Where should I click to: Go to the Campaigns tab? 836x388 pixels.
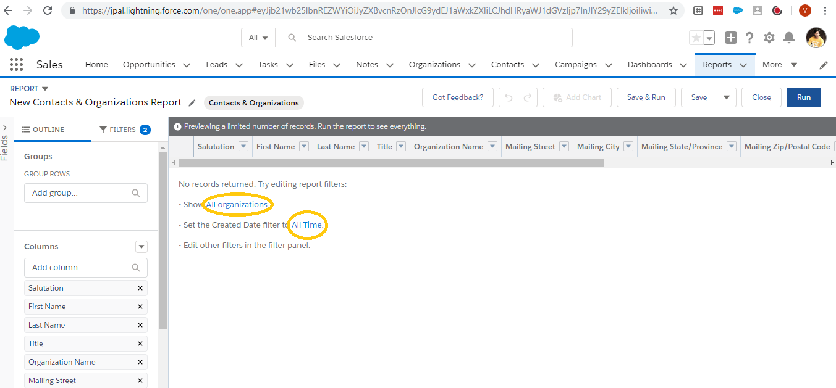576,65
